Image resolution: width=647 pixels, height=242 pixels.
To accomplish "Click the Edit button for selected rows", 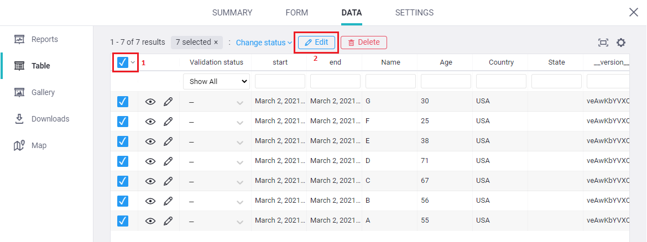I will [x=316, y=42].
